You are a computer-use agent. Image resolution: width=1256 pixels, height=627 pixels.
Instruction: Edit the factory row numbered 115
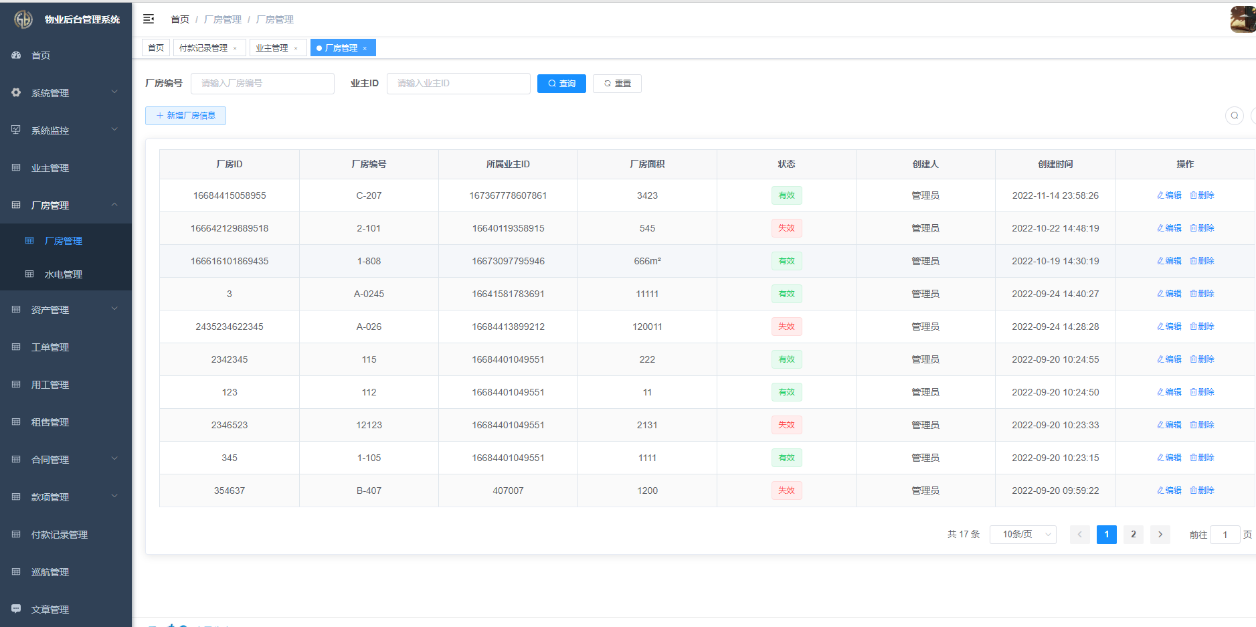(1169, 359)
